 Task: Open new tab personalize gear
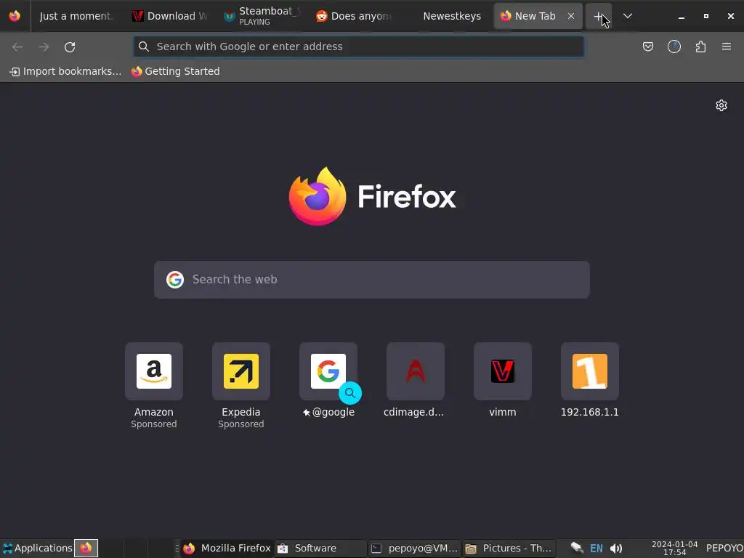(x=721, y=105)
